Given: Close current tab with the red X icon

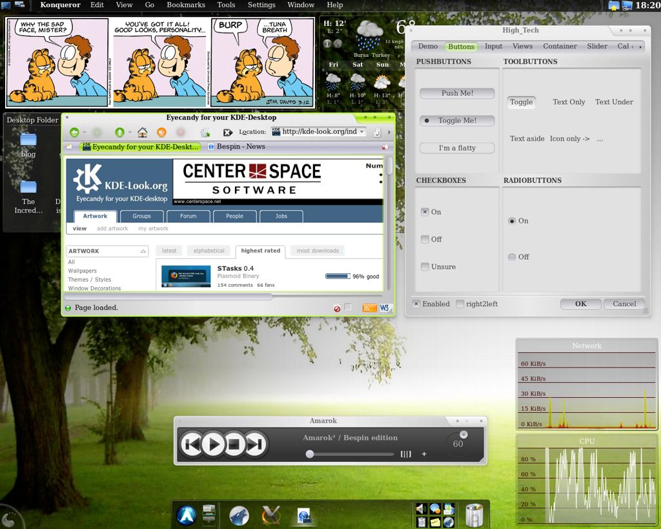Looking at the screenshot, I should point(385,147).
